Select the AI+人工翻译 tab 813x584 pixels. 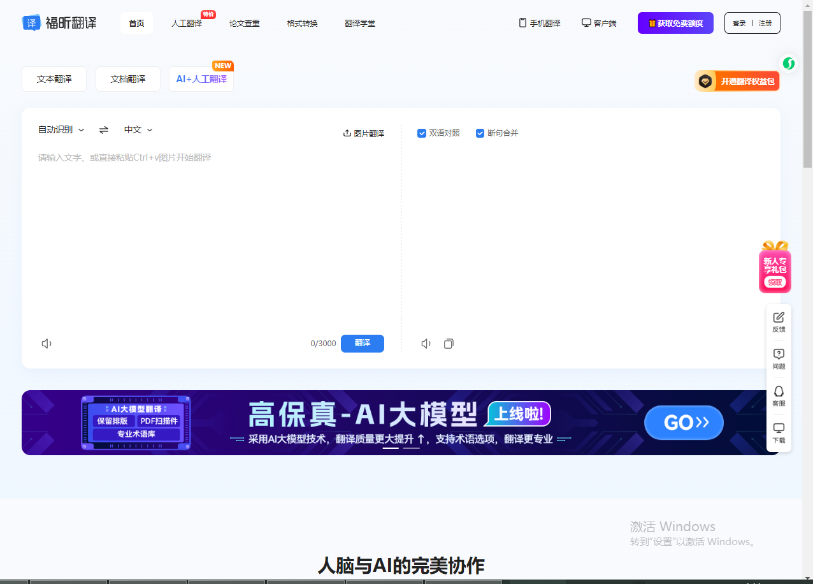(201, 79)
